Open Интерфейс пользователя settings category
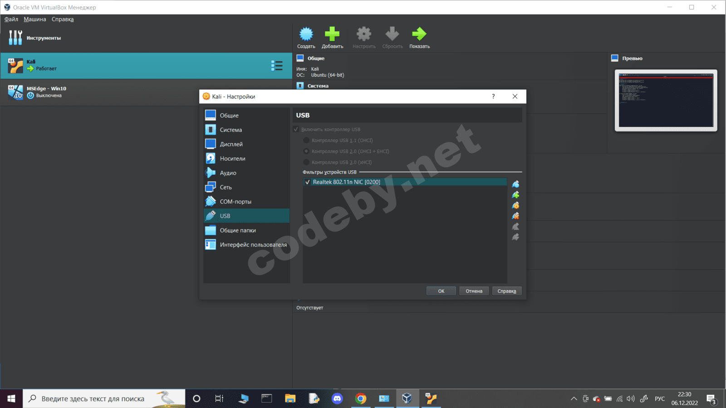Screen dimensions: 726x408 tap(246, 245)
